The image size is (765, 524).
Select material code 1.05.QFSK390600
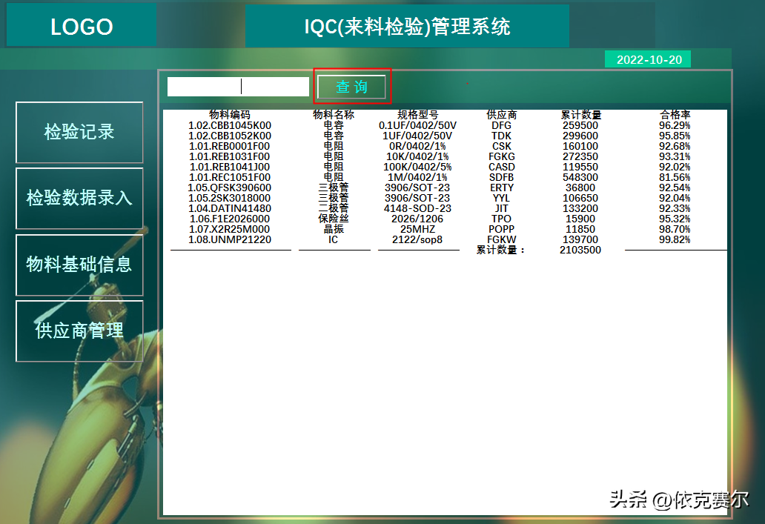pos(230,188)
